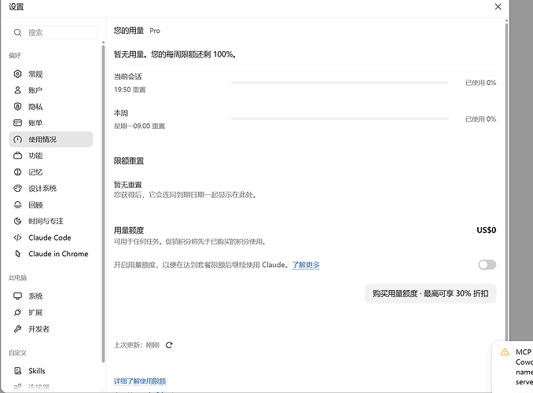Screen dimensions: 533x393
Task: Click the 本周 usage progress bar
Action: coord(340,119)
